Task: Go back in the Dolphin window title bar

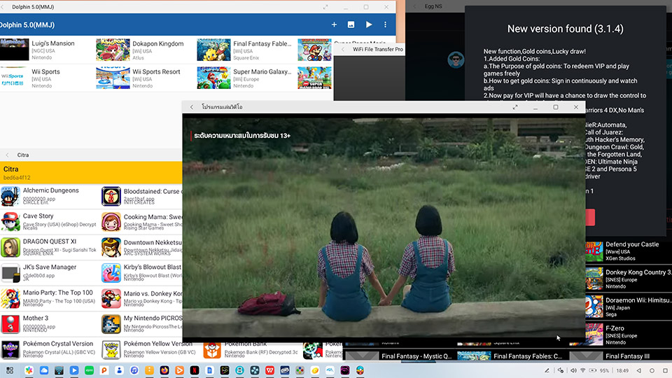Action: point(2,7)
